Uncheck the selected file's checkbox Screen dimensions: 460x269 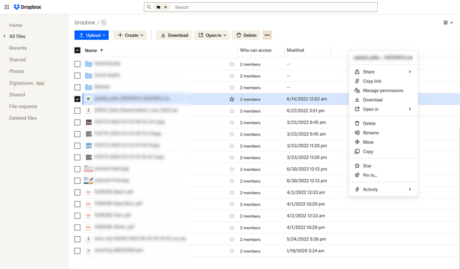(x=78, y=99)
